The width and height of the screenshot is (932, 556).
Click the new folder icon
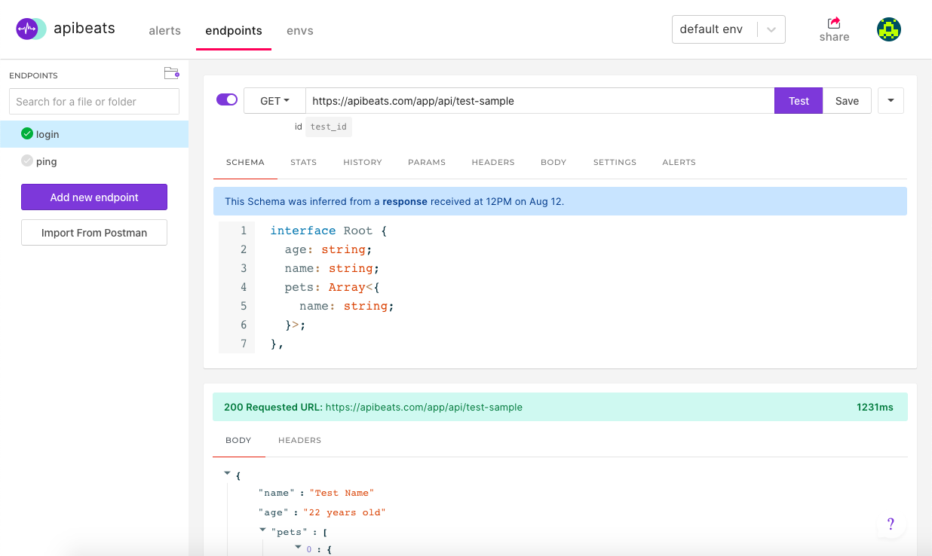point(171,73)
